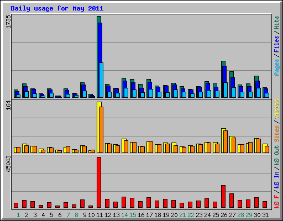Click the red kB bar for day 11
This screenshot has width=283, height=221.
pyautogui.click(x=99, y=182)
